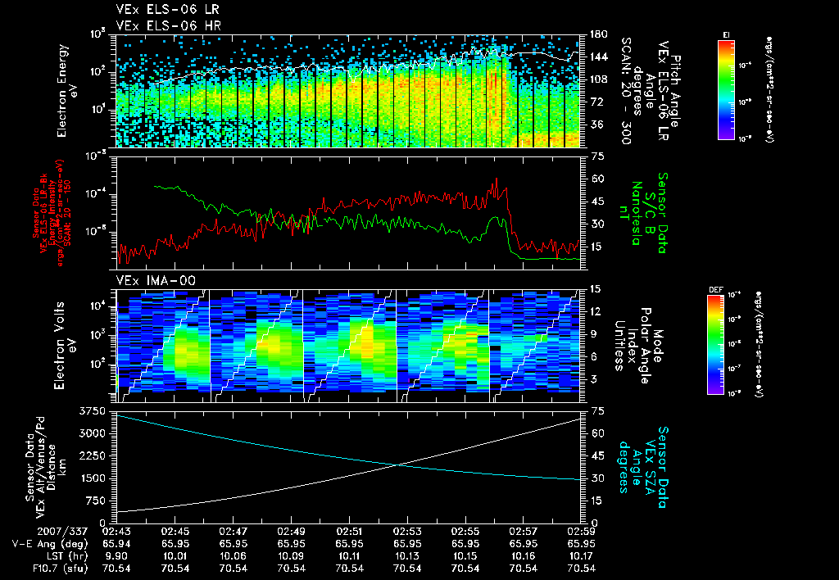The width and height of the screenshot is (839, 580).
Task: Click the 1500 altitude axis tick
Action: tap(93, 478)
